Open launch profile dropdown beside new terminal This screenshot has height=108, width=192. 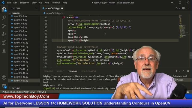coord(179,71)
